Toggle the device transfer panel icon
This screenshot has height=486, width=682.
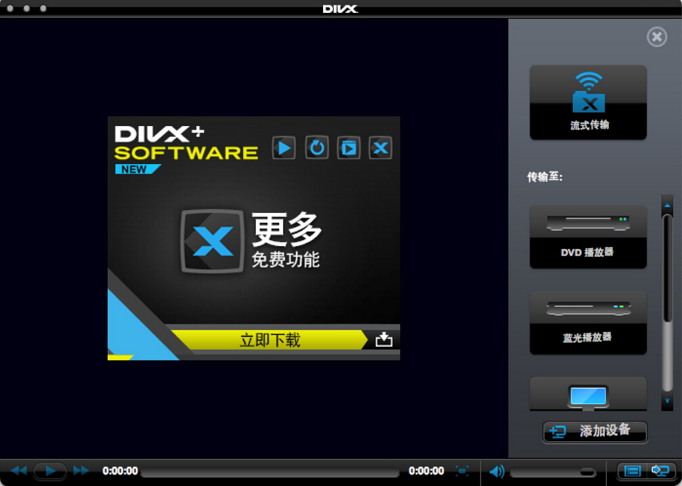coord(660,471)
